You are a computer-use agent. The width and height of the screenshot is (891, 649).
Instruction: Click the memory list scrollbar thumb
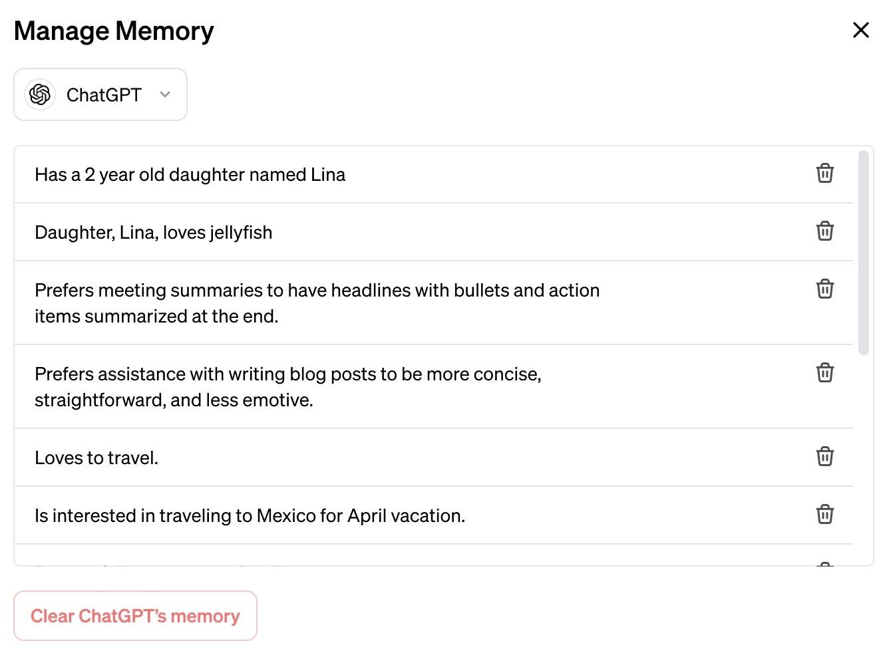[x=864, y=253]
